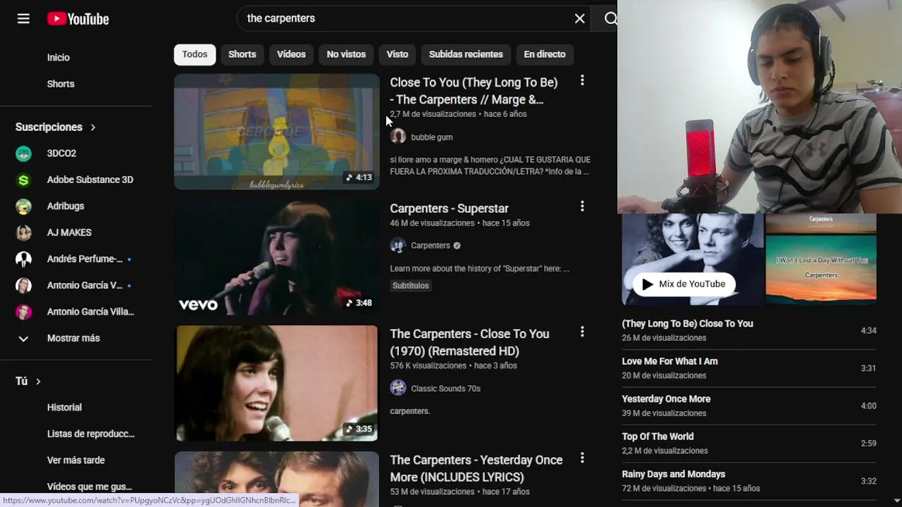
Task: Select the Shorts filter chip
Action: coord(242,54)
